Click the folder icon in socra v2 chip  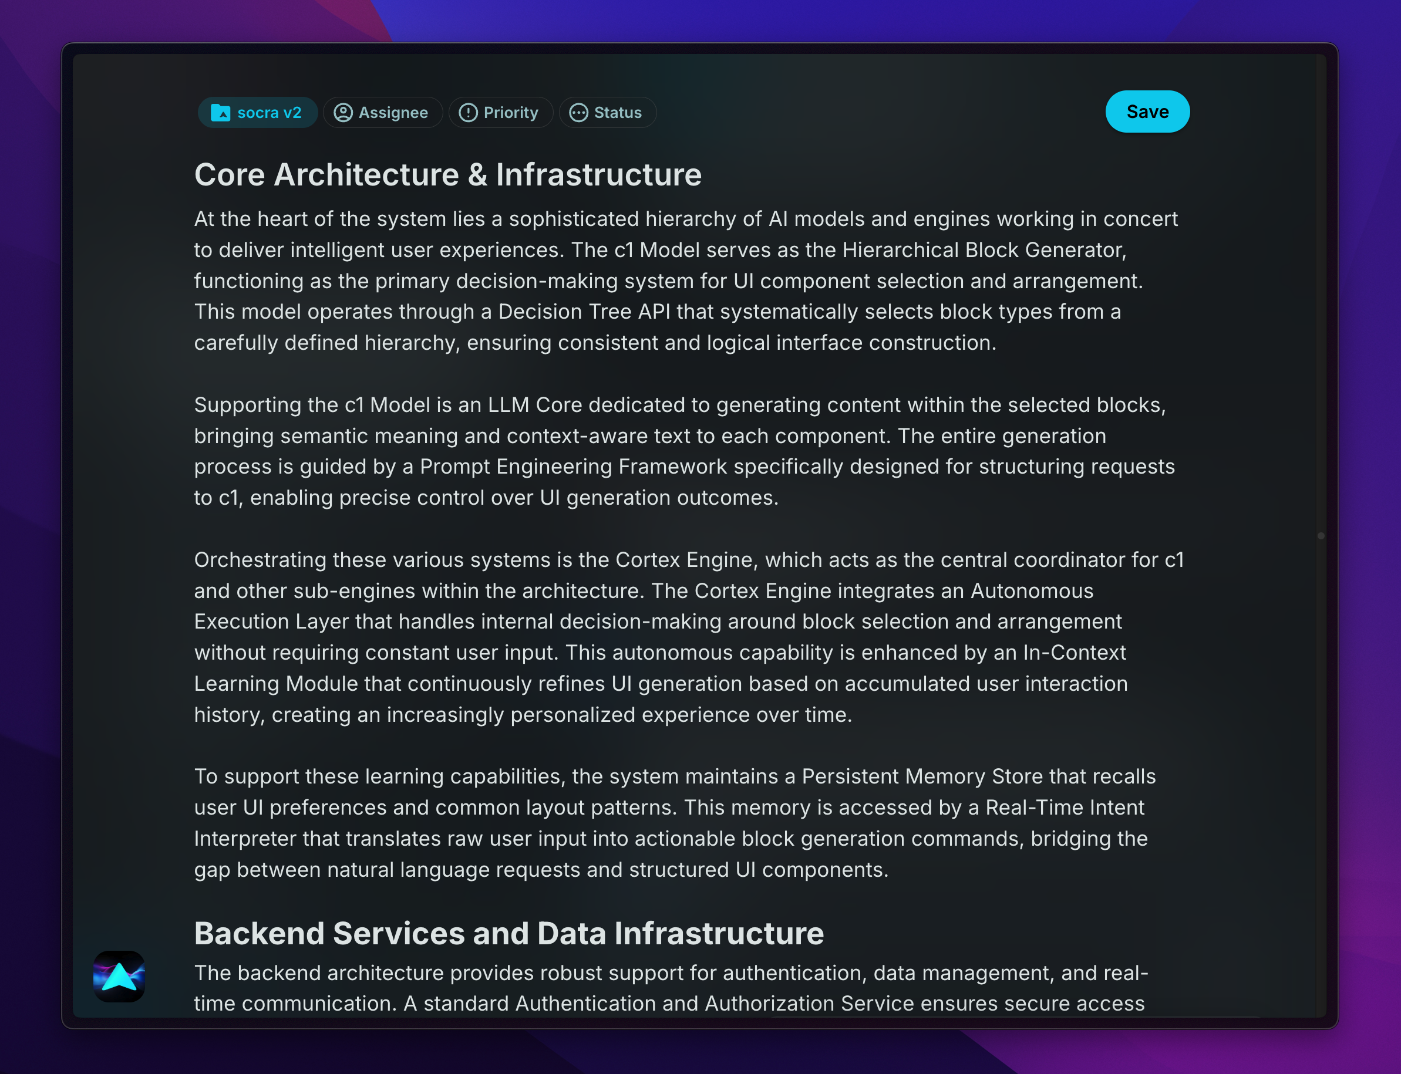(x=221, y=113)
